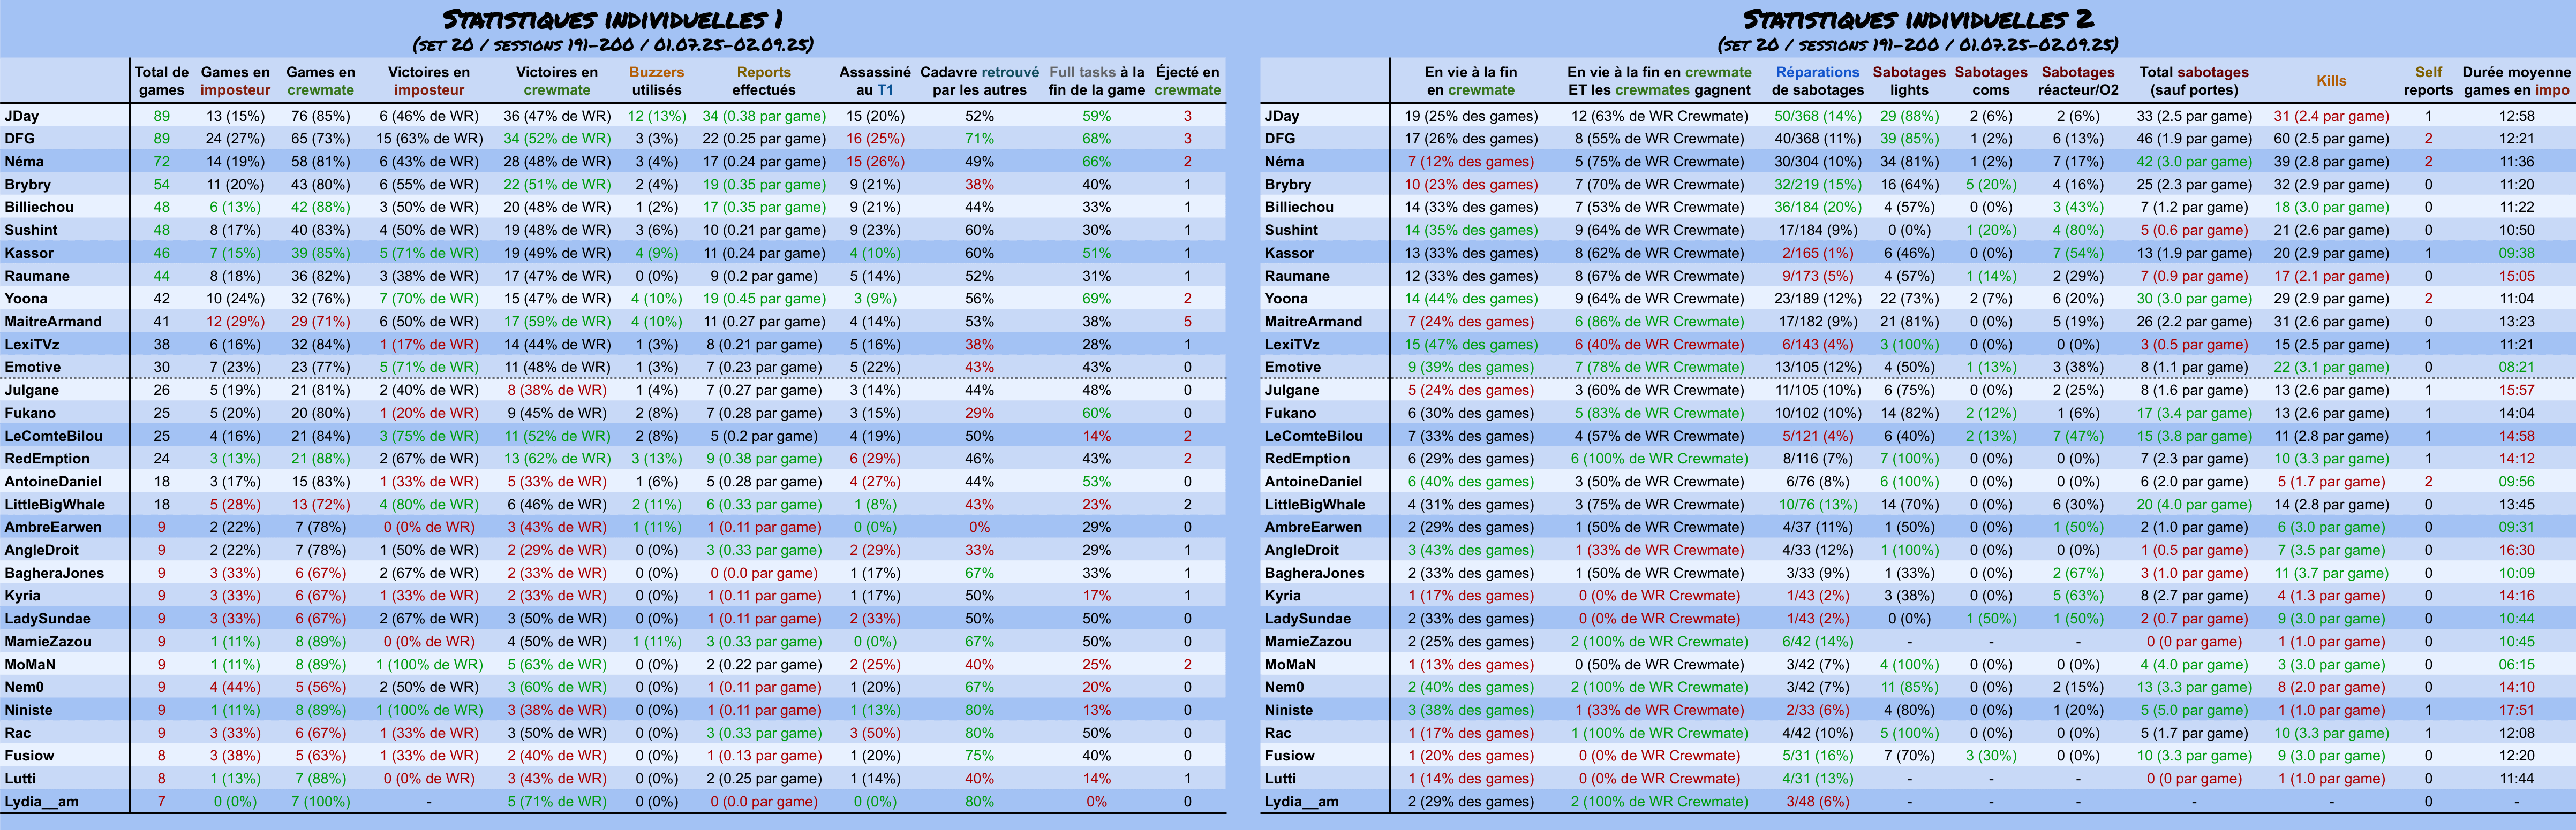Select the 'Self reports' column header

(x=2427, y=81)
